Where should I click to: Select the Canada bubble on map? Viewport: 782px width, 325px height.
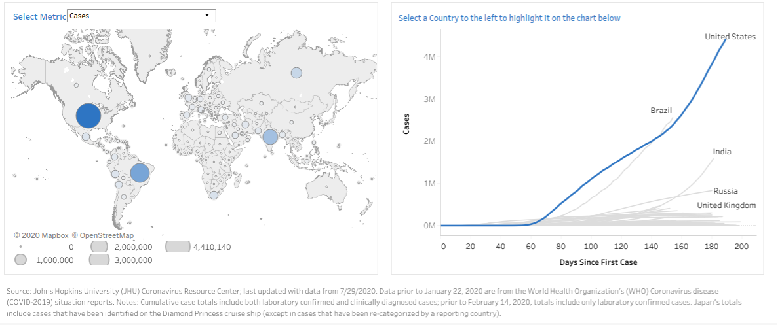[76, 85]
